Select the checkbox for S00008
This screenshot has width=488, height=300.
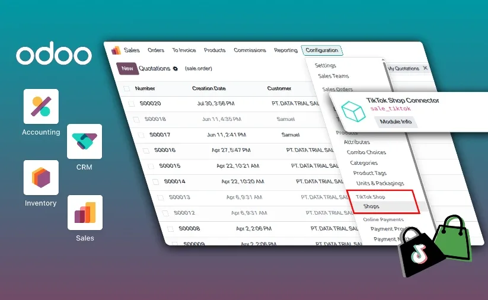(171, 229)
